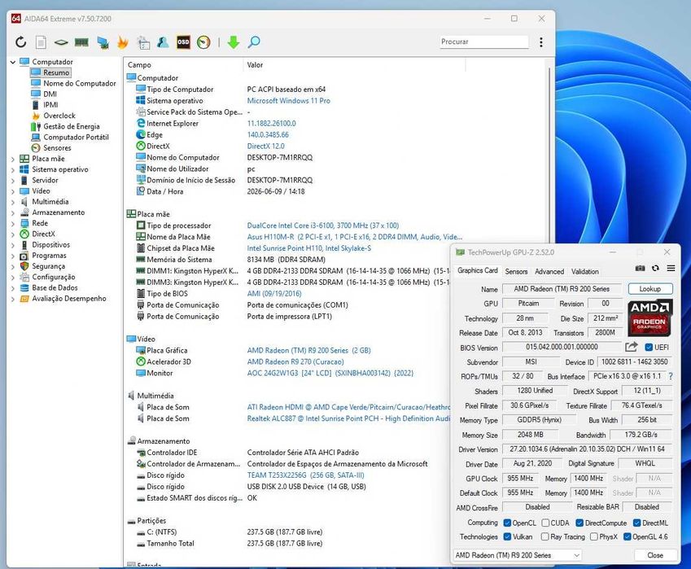Click GPU-Z refresh arrows icon
Screen dimensions: 691x569
click(655, 268)
